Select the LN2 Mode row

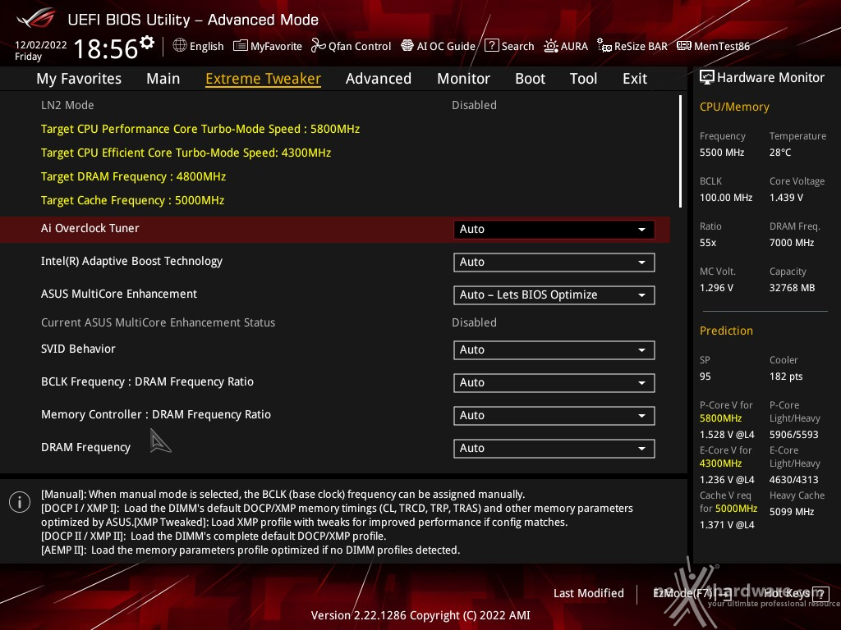click(x=335, y=105)
